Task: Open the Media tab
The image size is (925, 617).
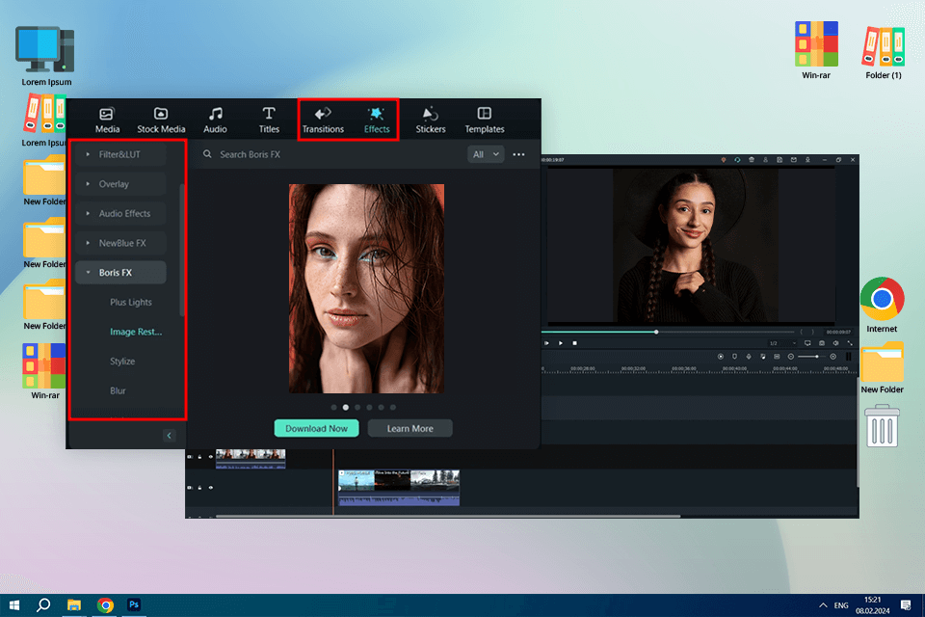Action: coord(107,120)
